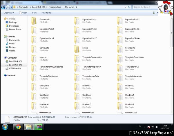
Task: Click the Refresh button by address bar
Action: [129, 7]
